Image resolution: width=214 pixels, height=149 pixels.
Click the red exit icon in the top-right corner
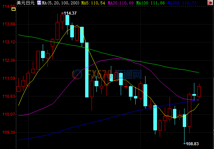coord(210,3)
